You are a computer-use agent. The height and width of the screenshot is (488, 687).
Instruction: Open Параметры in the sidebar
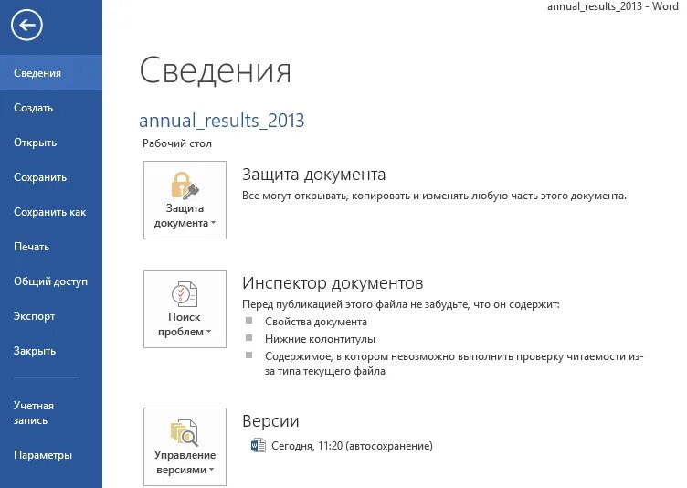[51, 455]
